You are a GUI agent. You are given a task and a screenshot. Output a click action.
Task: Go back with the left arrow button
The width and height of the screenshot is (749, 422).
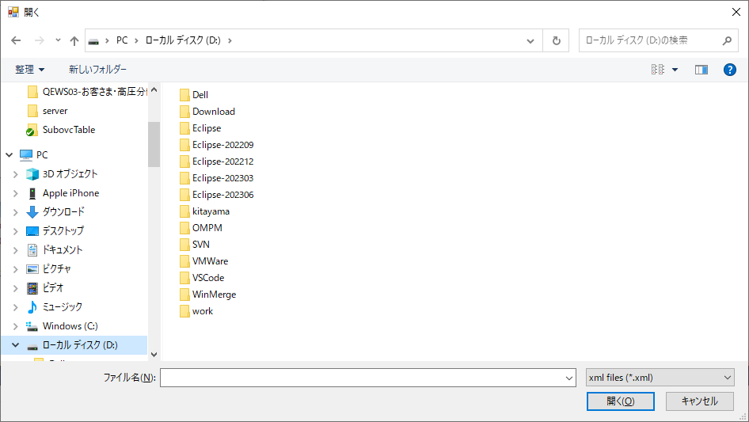coord(16,40)
